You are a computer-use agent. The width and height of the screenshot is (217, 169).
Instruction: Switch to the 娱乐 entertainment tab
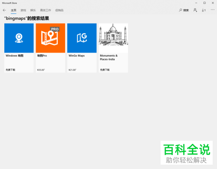coord(33,10)
